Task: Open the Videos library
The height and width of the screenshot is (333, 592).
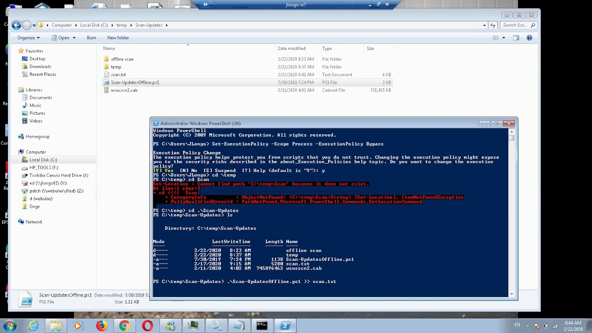Action: coord(36,121)
